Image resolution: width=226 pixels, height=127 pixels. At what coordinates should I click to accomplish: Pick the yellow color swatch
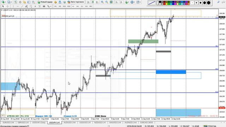167,4
